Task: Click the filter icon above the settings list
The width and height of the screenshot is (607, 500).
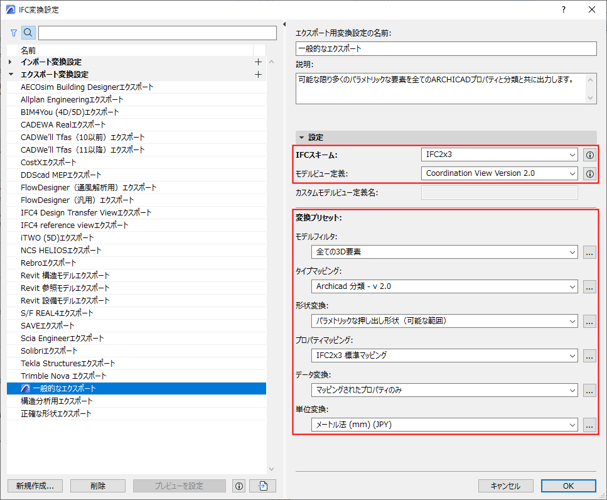Action: tap(13, 32)
